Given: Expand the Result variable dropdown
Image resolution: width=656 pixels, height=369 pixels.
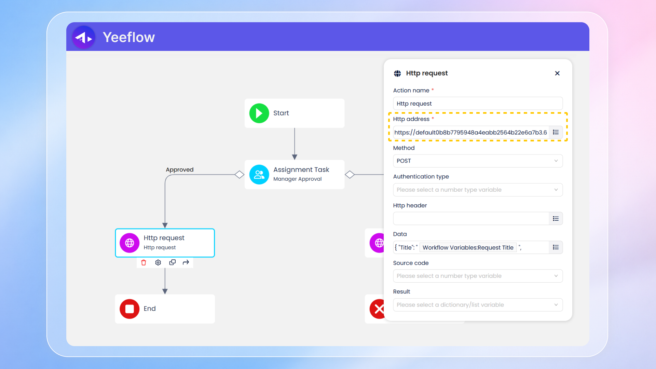Looking at the screenshot, I should pos(478,305).
